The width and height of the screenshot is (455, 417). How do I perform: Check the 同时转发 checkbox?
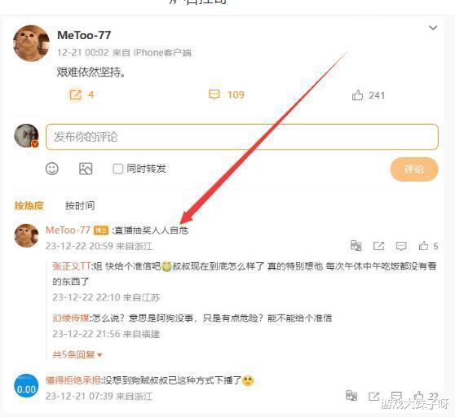(117, 169)
